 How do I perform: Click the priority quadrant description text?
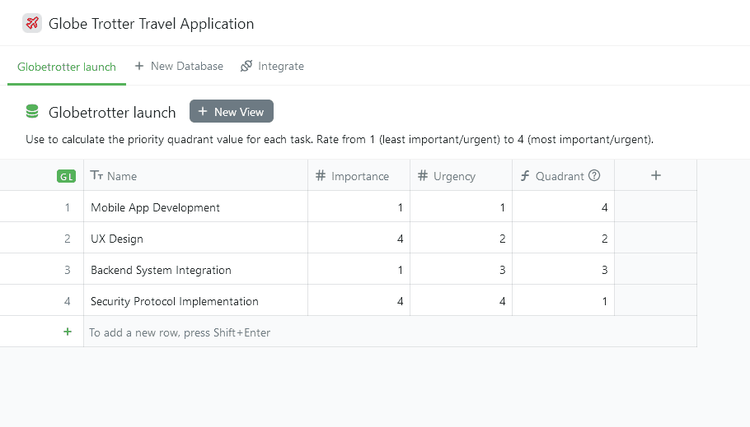340,140
